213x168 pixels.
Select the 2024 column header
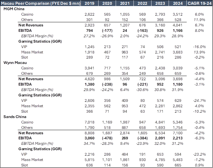(x=178, y=3)
